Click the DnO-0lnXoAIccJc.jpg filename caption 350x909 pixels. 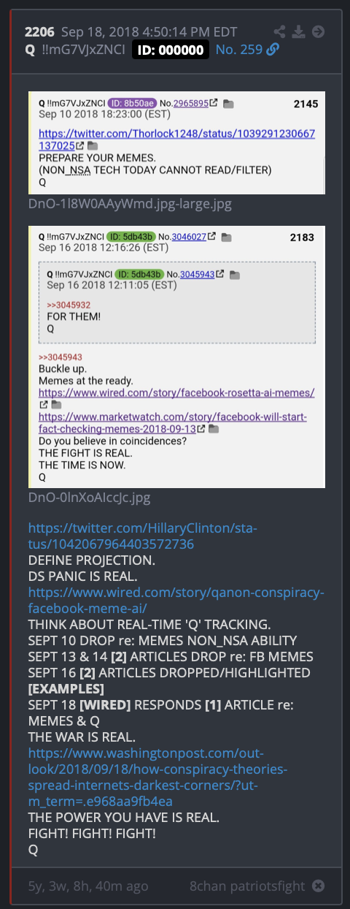coord(90,498)
